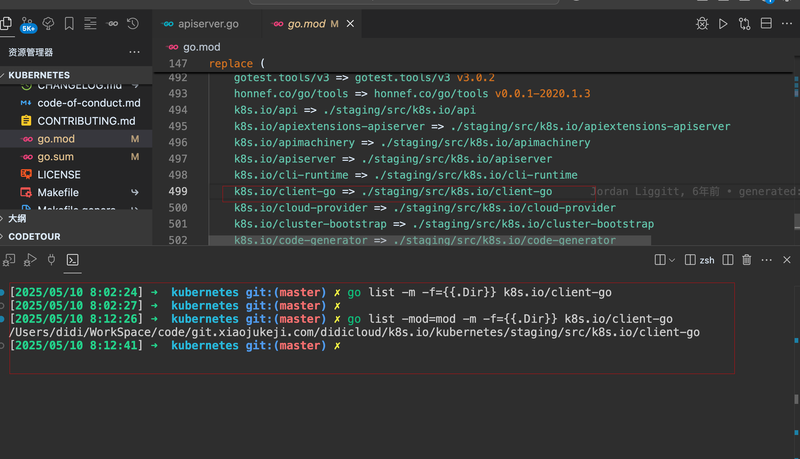Click the k8s.io/apimachinery replace line
800x459 pixels.
click(412, 142)
